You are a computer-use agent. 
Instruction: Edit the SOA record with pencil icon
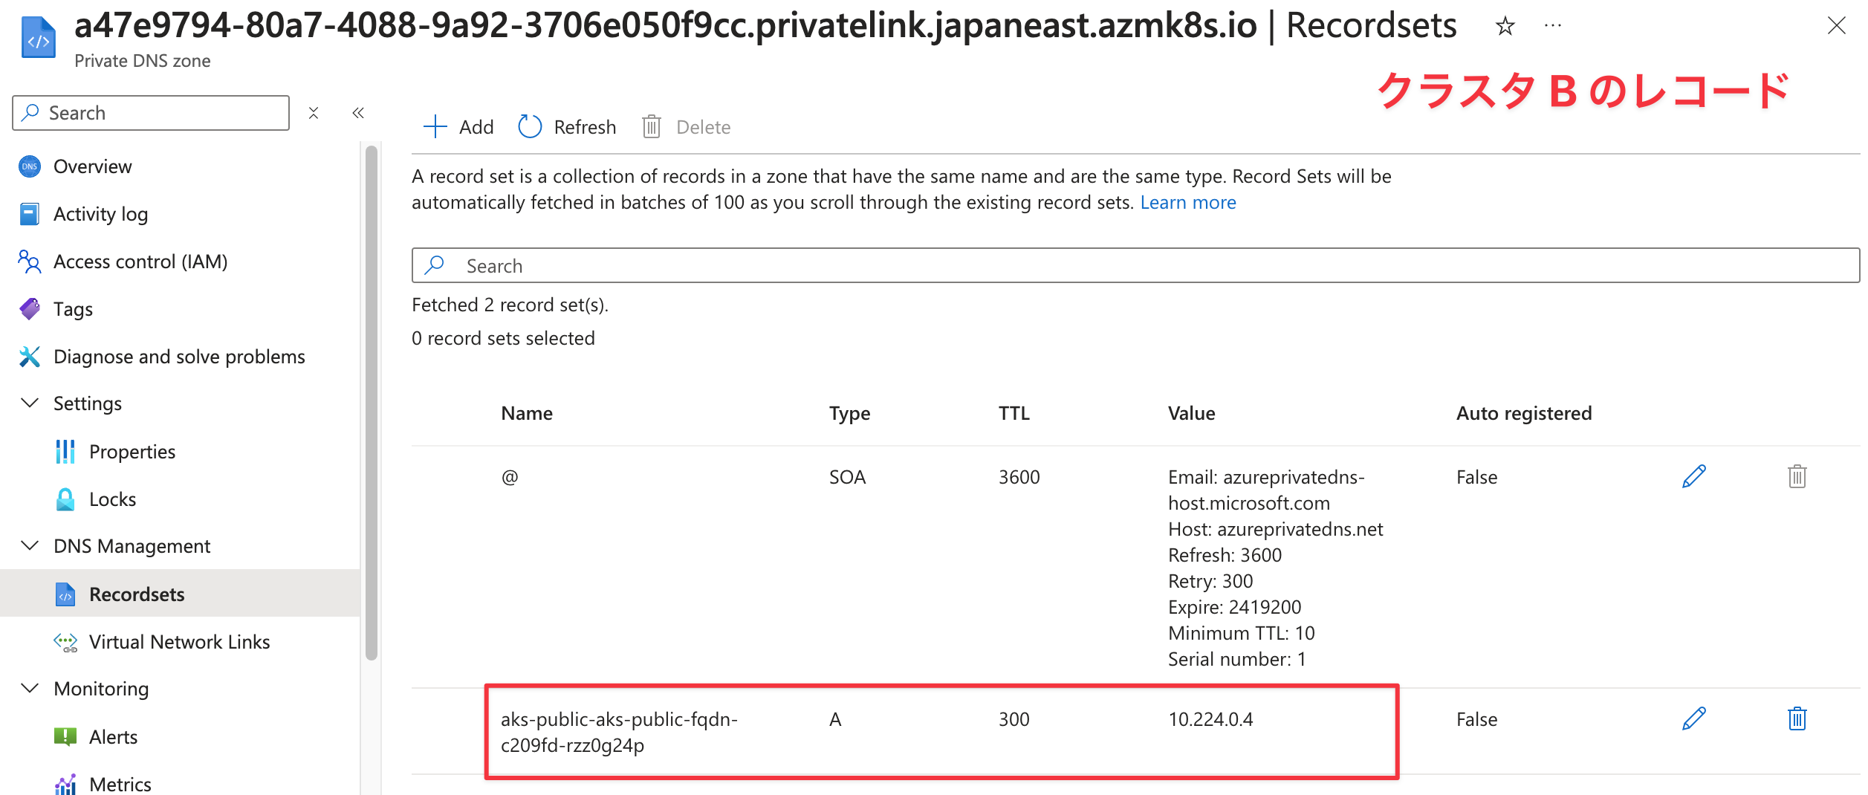point(1693,477)
